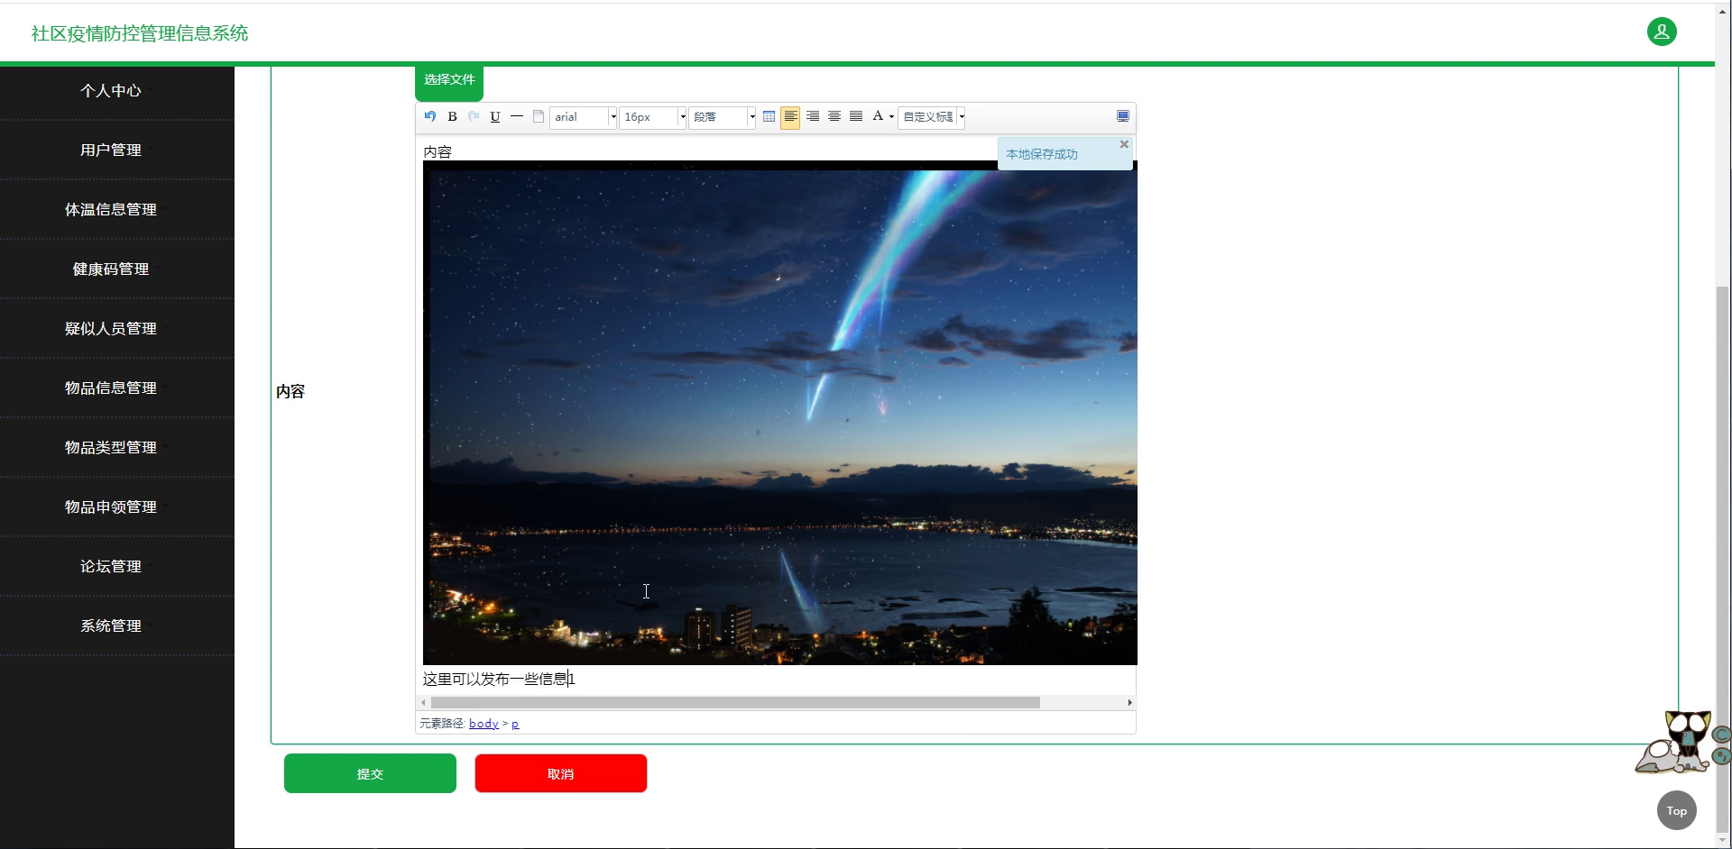Click the blank document icon in the toolbar
This screenshot has height=849, width=1732.
(539, 116)
